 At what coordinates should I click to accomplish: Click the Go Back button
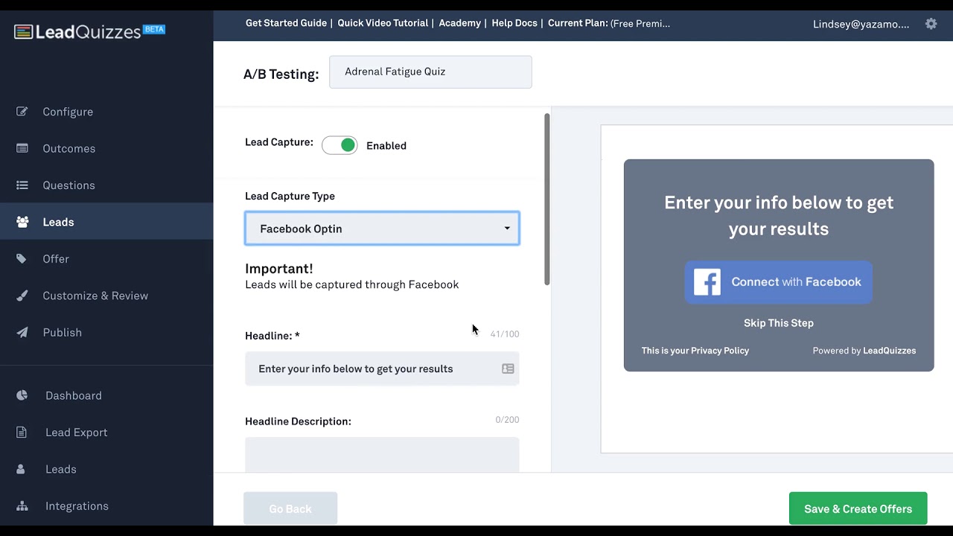[290, 508]
